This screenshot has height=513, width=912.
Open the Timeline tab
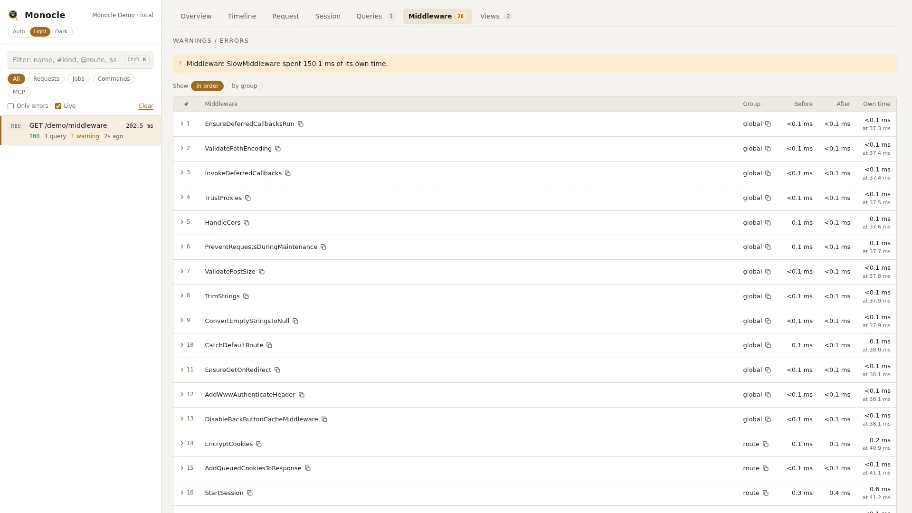point(242,16)
